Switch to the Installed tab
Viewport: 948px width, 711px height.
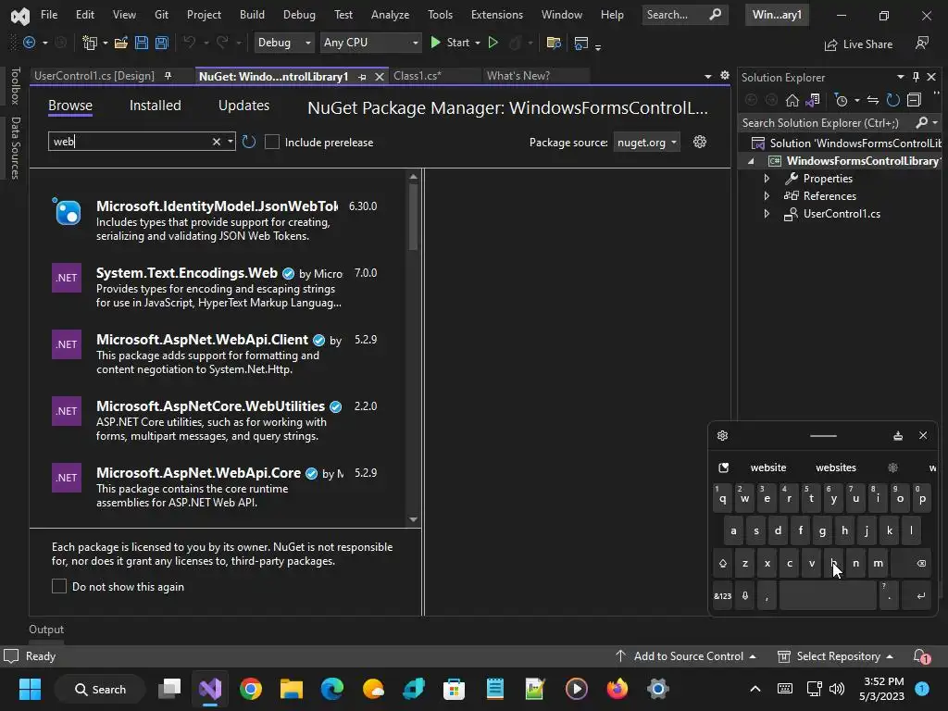[x=156, y=106]
